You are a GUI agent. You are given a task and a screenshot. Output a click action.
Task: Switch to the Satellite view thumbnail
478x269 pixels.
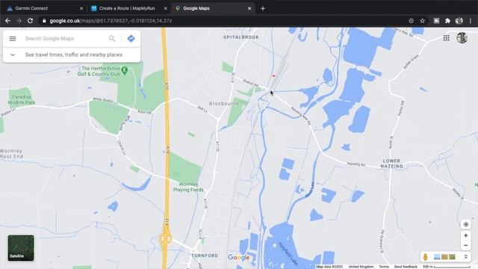pos(21,247)
